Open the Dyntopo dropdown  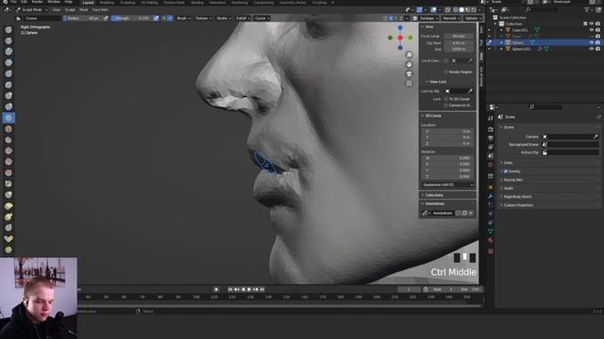pos(428,18)
